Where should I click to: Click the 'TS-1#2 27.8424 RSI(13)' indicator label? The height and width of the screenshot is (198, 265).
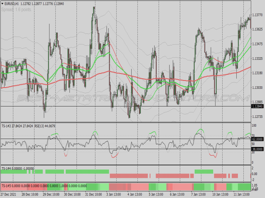(28, 126)
